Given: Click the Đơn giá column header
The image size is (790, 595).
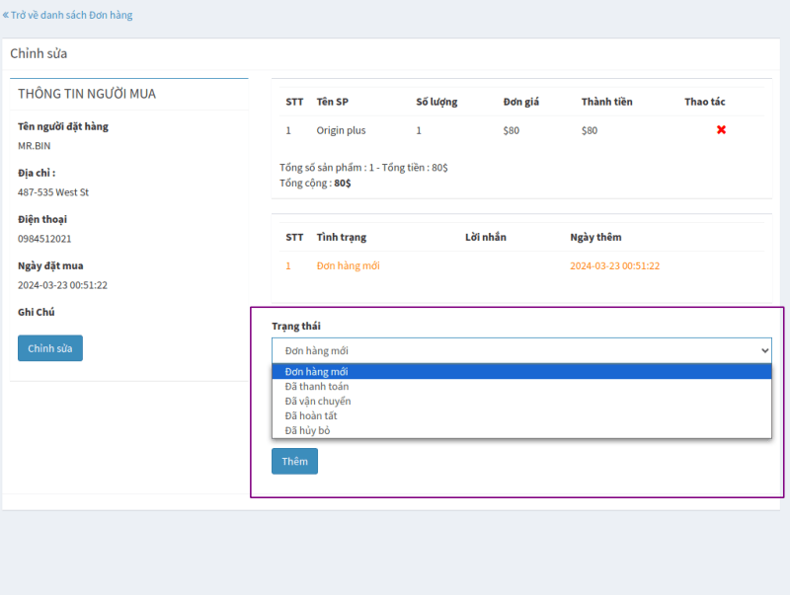Looking at the screenshot, I should tap(521, 102).
